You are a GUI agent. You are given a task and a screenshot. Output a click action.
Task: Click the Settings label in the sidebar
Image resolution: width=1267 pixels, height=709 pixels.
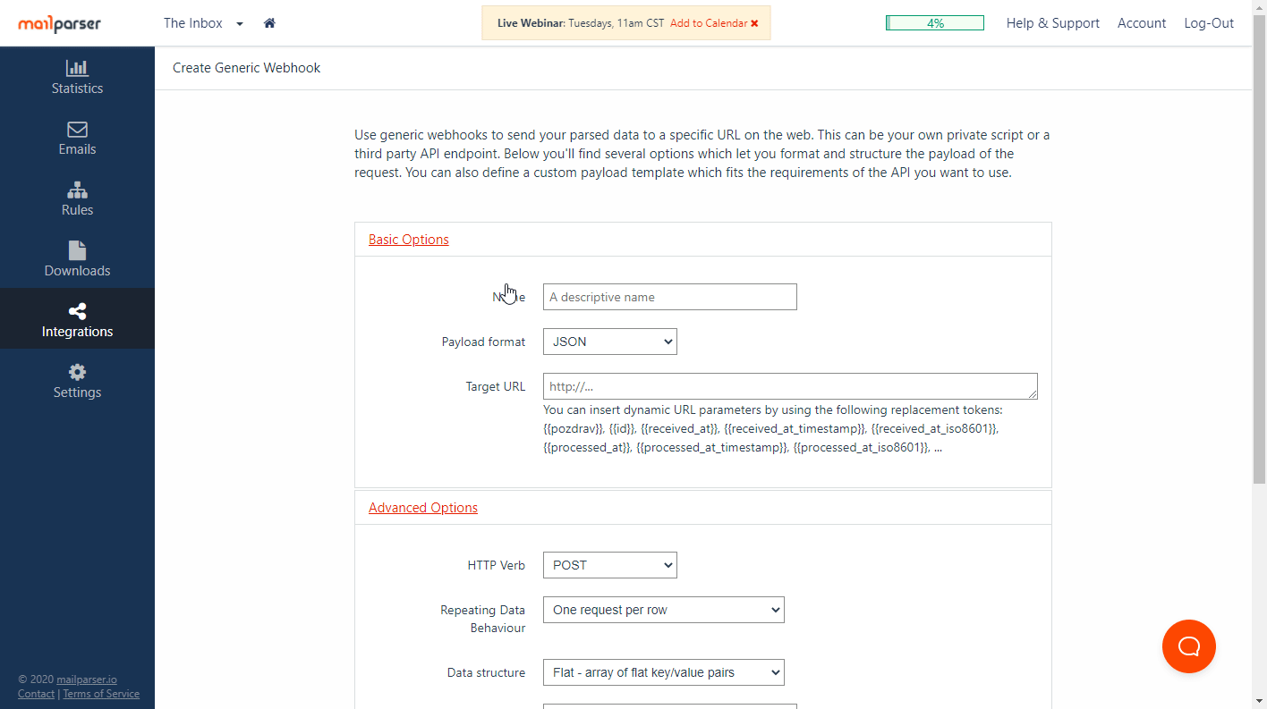77,392
